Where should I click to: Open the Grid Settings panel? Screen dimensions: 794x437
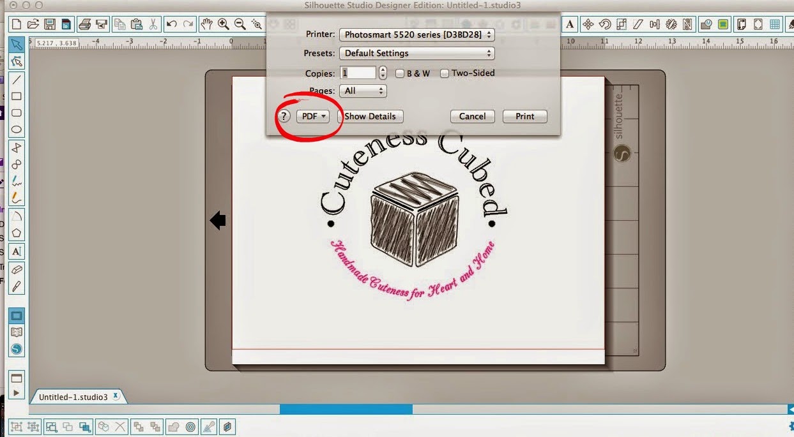[775, 24]
